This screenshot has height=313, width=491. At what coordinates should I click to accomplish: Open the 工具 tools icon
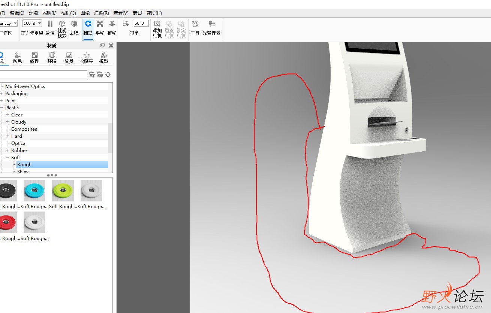[x=195, y=28]
